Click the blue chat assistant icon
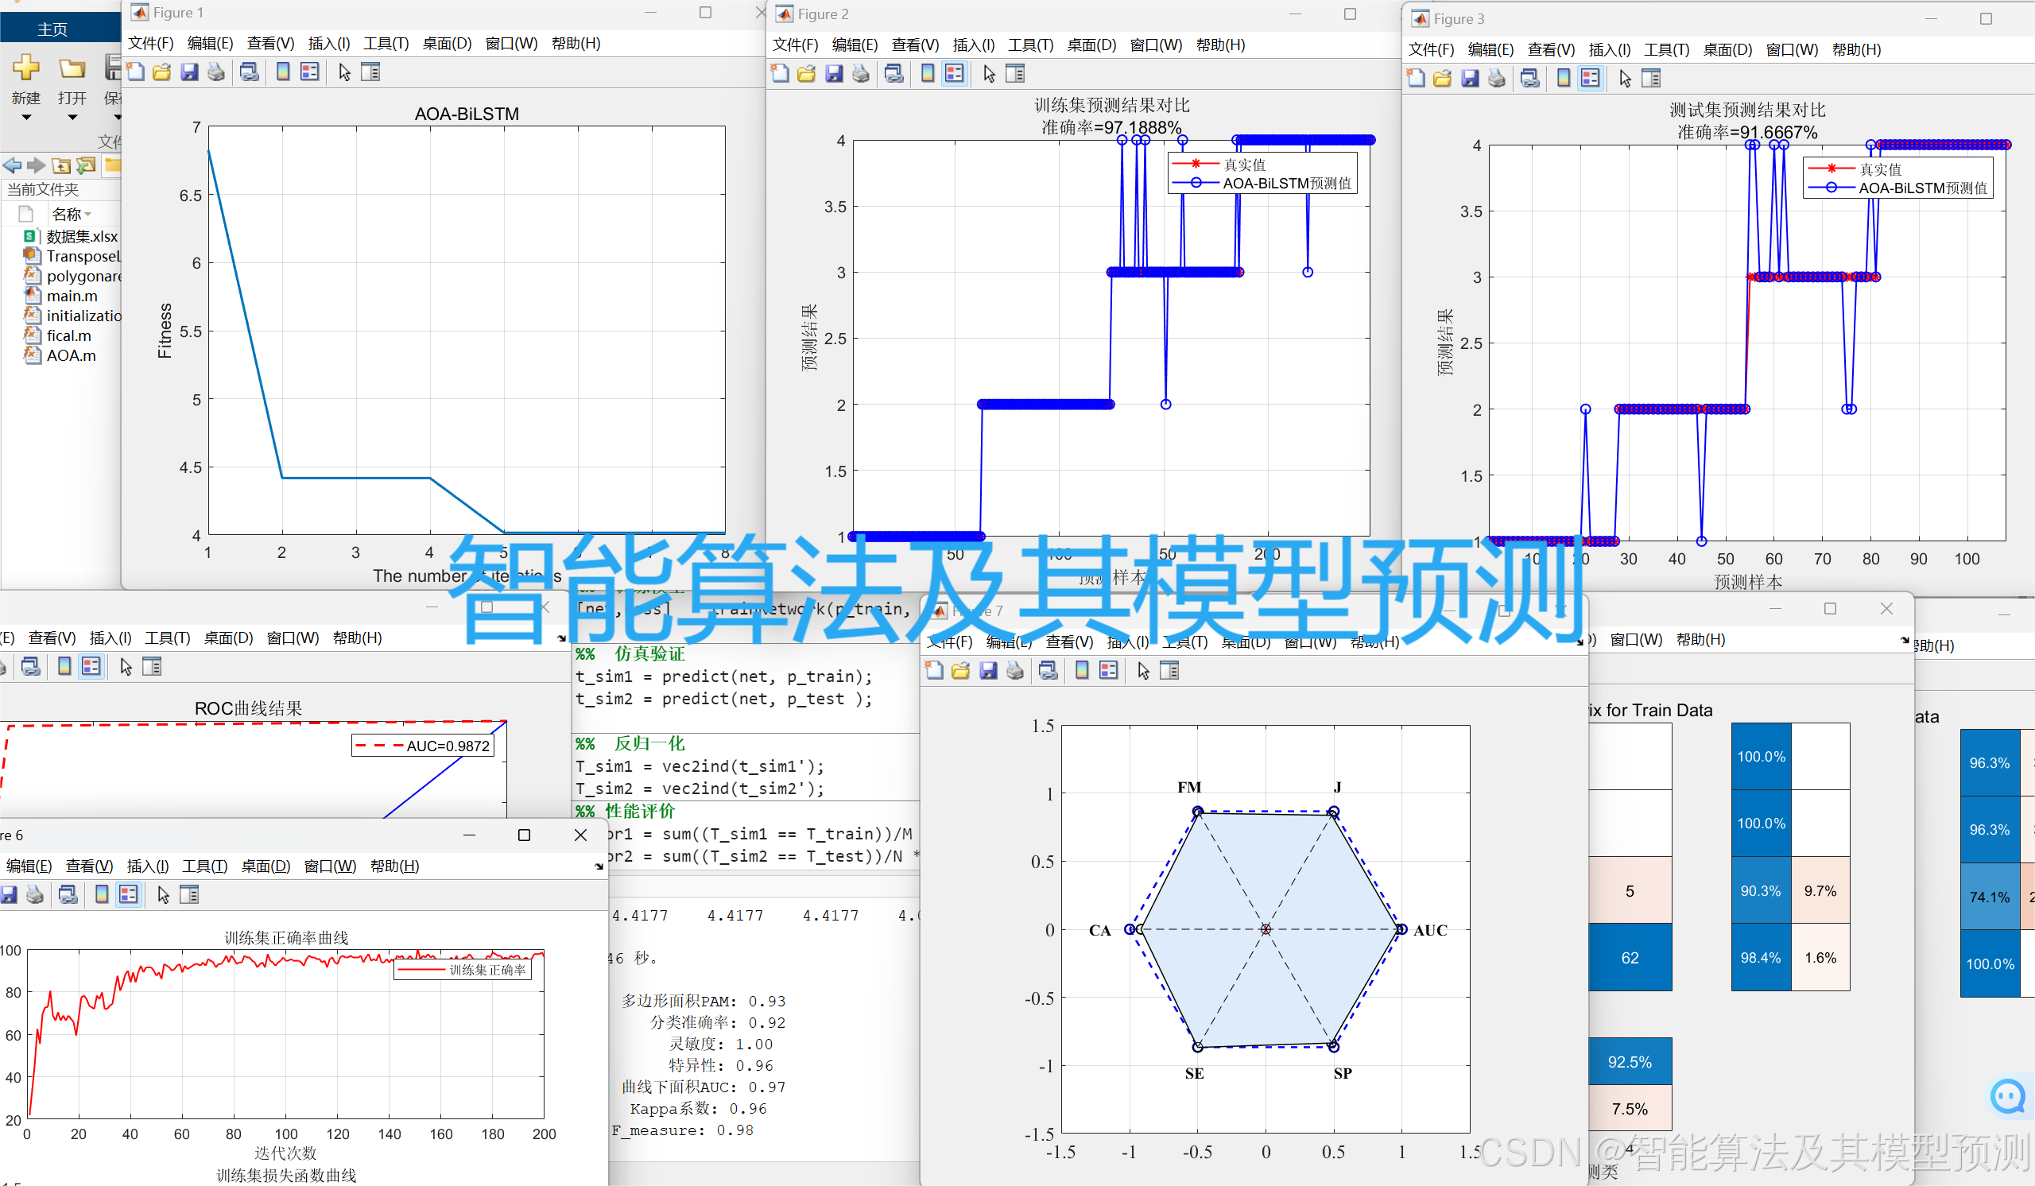This screenshot has height=1186, width=2035. pyautogui.click(x=2007, y=1095)
